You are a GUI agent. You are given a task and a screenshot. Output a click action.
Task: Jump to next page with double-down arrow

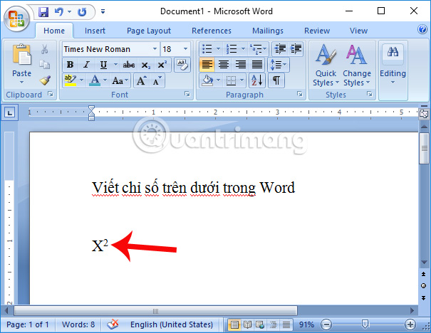424,297
